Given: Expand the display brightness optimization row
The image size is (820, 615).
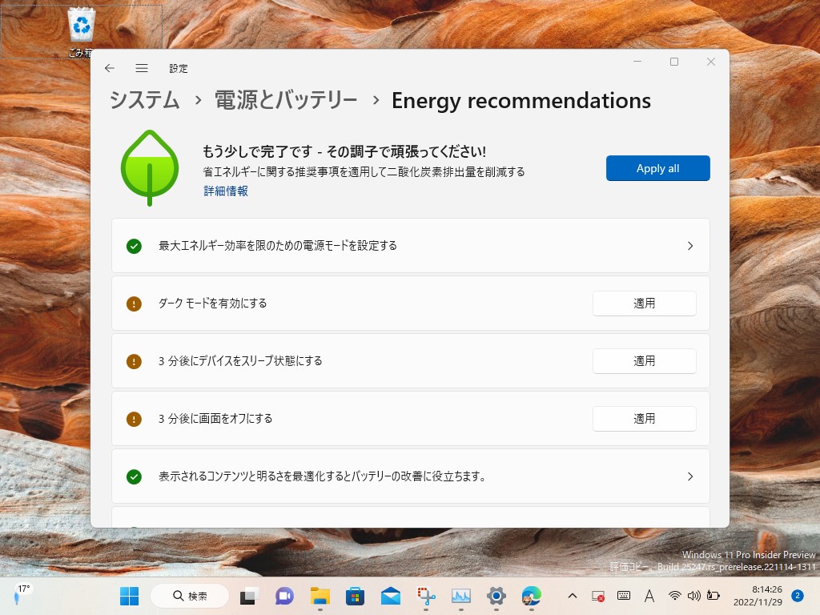Looking at the screenshot, I should [689, 476].
